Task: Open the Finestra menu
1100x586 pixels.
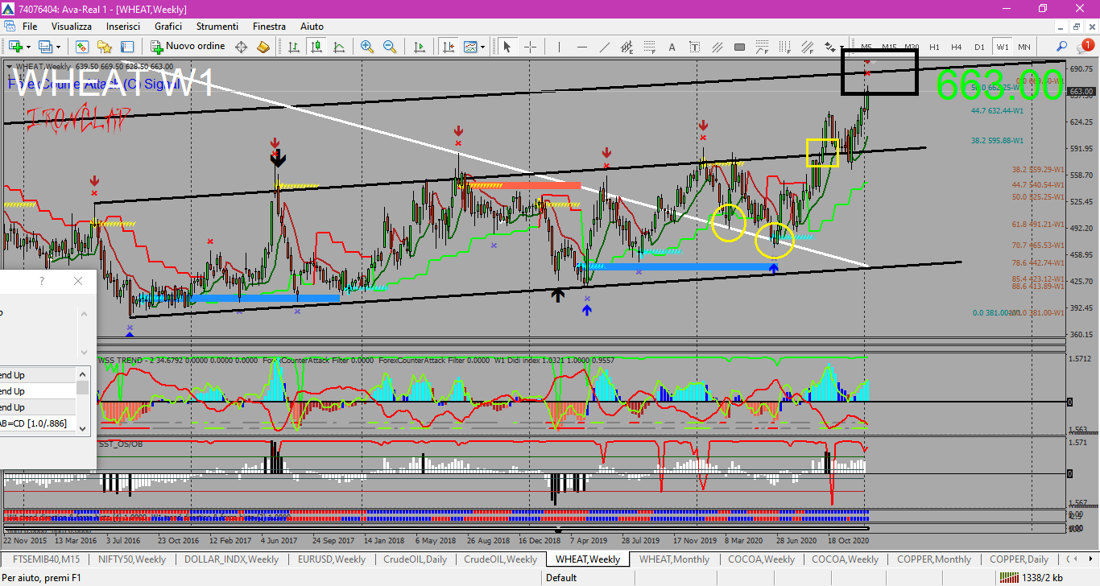Action: pos(269,27)
